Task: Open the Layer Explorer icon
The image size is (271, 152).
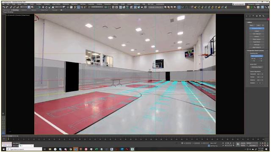Action: (x=116, y=7)
